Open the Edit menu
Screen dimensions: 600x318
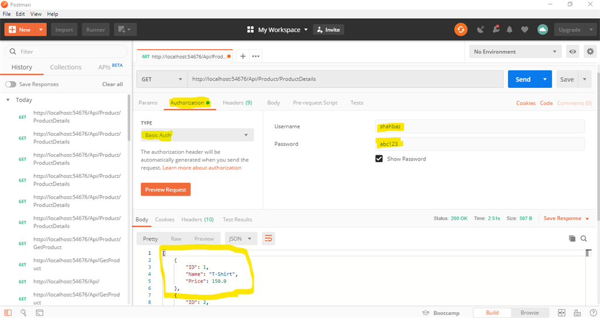pos(21,14)
